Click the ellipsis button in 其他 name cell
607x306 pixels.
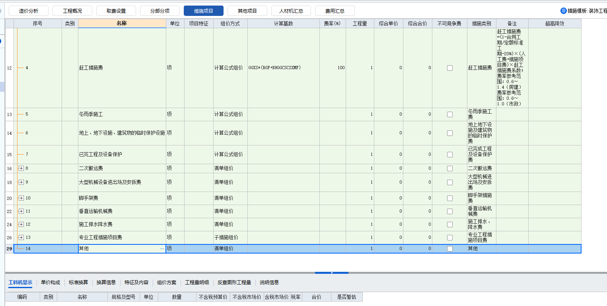click(x=161, y=248)
